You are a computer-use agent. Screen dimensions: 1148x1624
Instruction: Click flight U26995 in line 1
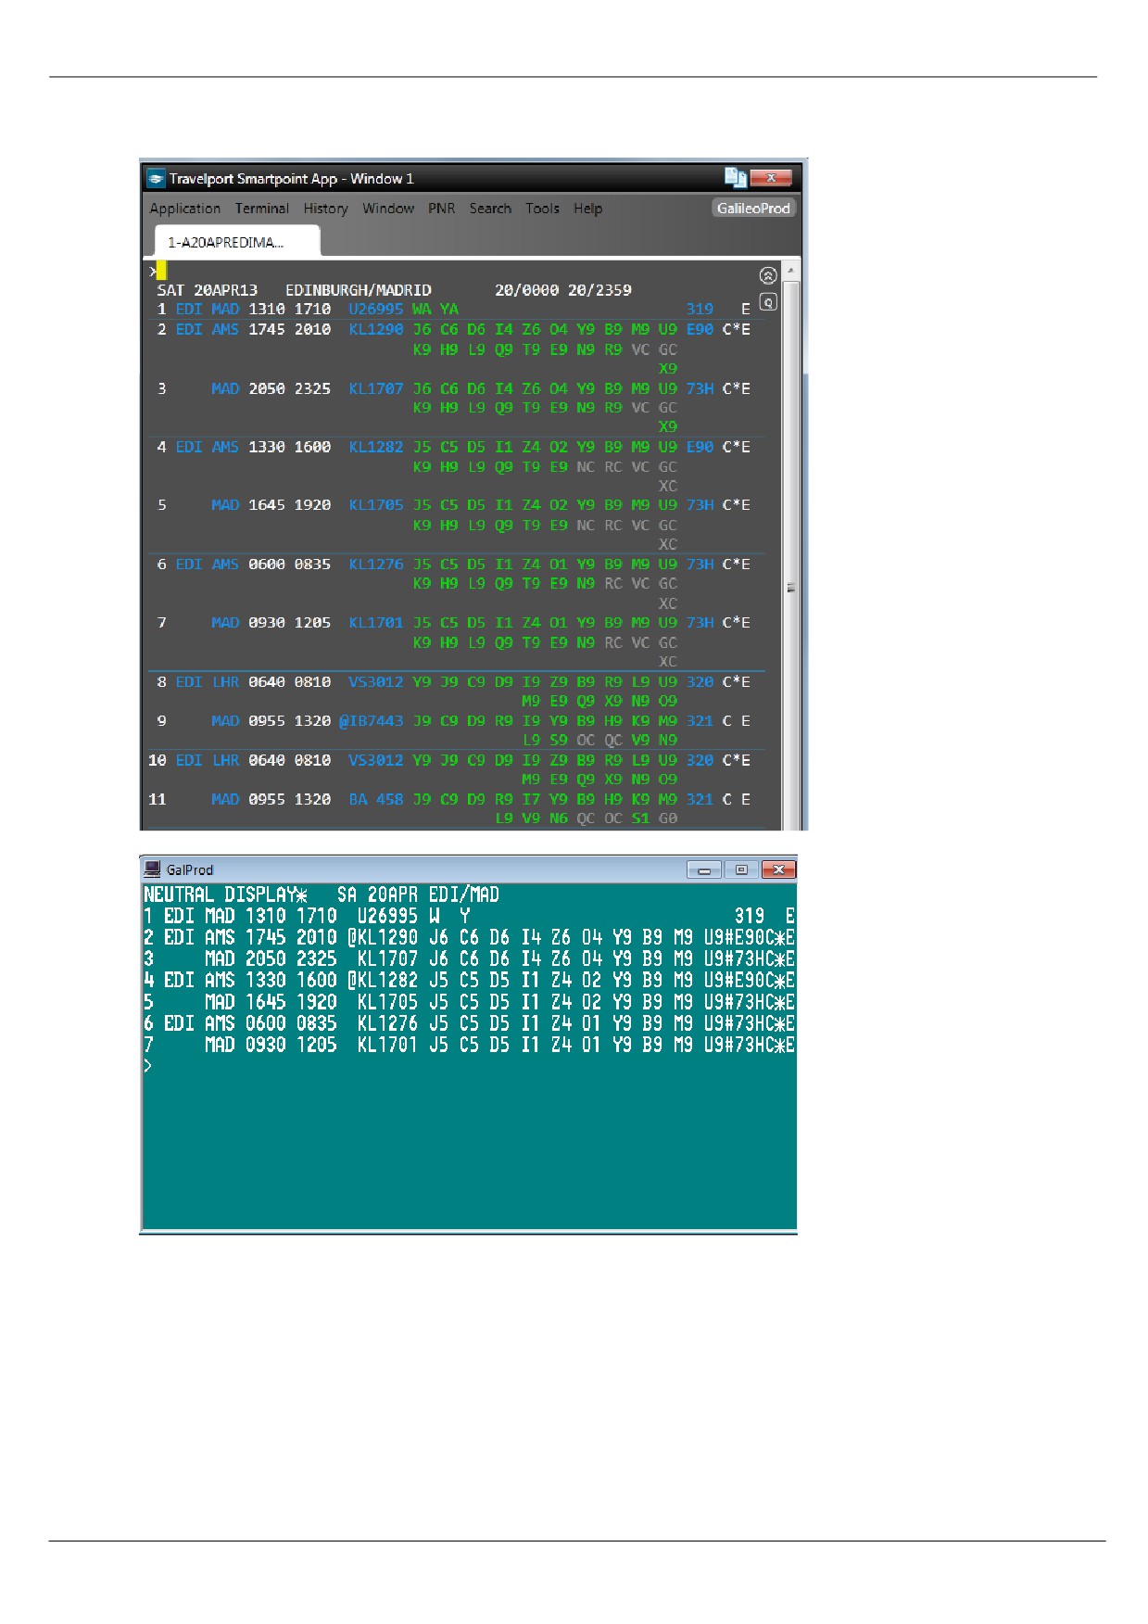tap(376, 309)
